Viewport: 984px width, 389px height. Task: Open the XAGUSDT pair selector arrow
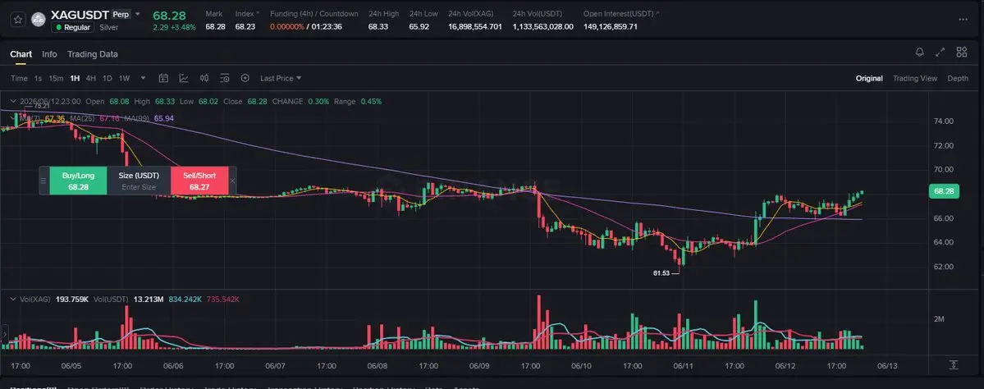138,14
